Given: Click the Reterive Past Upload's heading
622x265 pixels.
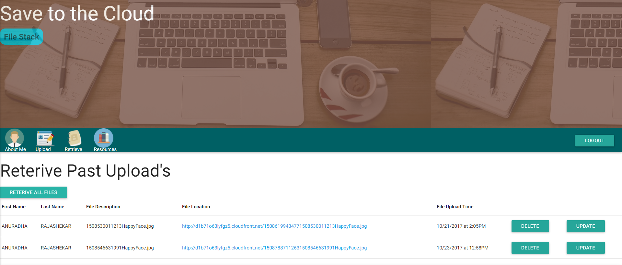Looking at the screenshot, I should 86,171.
